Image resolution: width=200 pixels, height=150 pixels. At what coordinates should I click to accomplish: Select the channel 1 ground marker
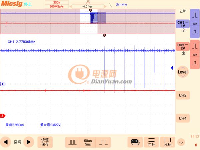pos(3,84)
